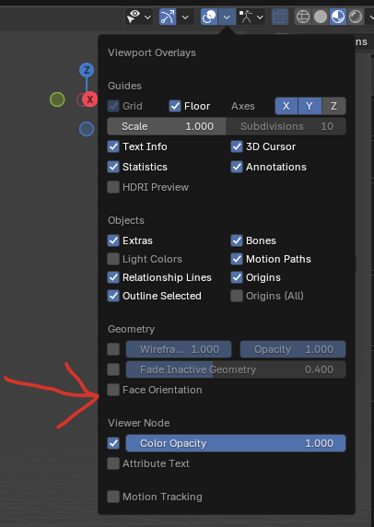This screenshot has height=527, width=374.
Task: Enable the Wireframe overlay checkbox
Action: [113, 349]
